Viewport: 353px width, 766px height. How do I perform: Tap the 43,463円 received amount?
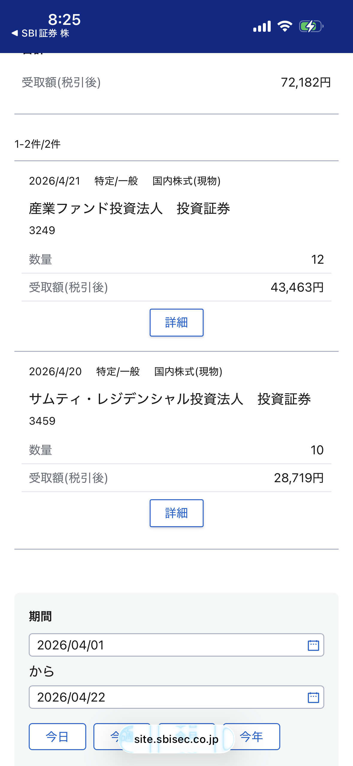[x=297, y=287]
